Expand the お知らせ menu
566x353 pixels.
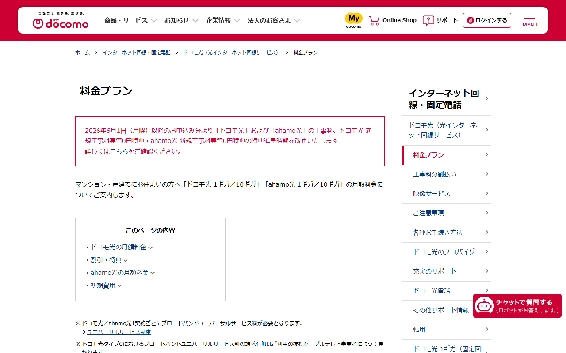tap(181, 20)
